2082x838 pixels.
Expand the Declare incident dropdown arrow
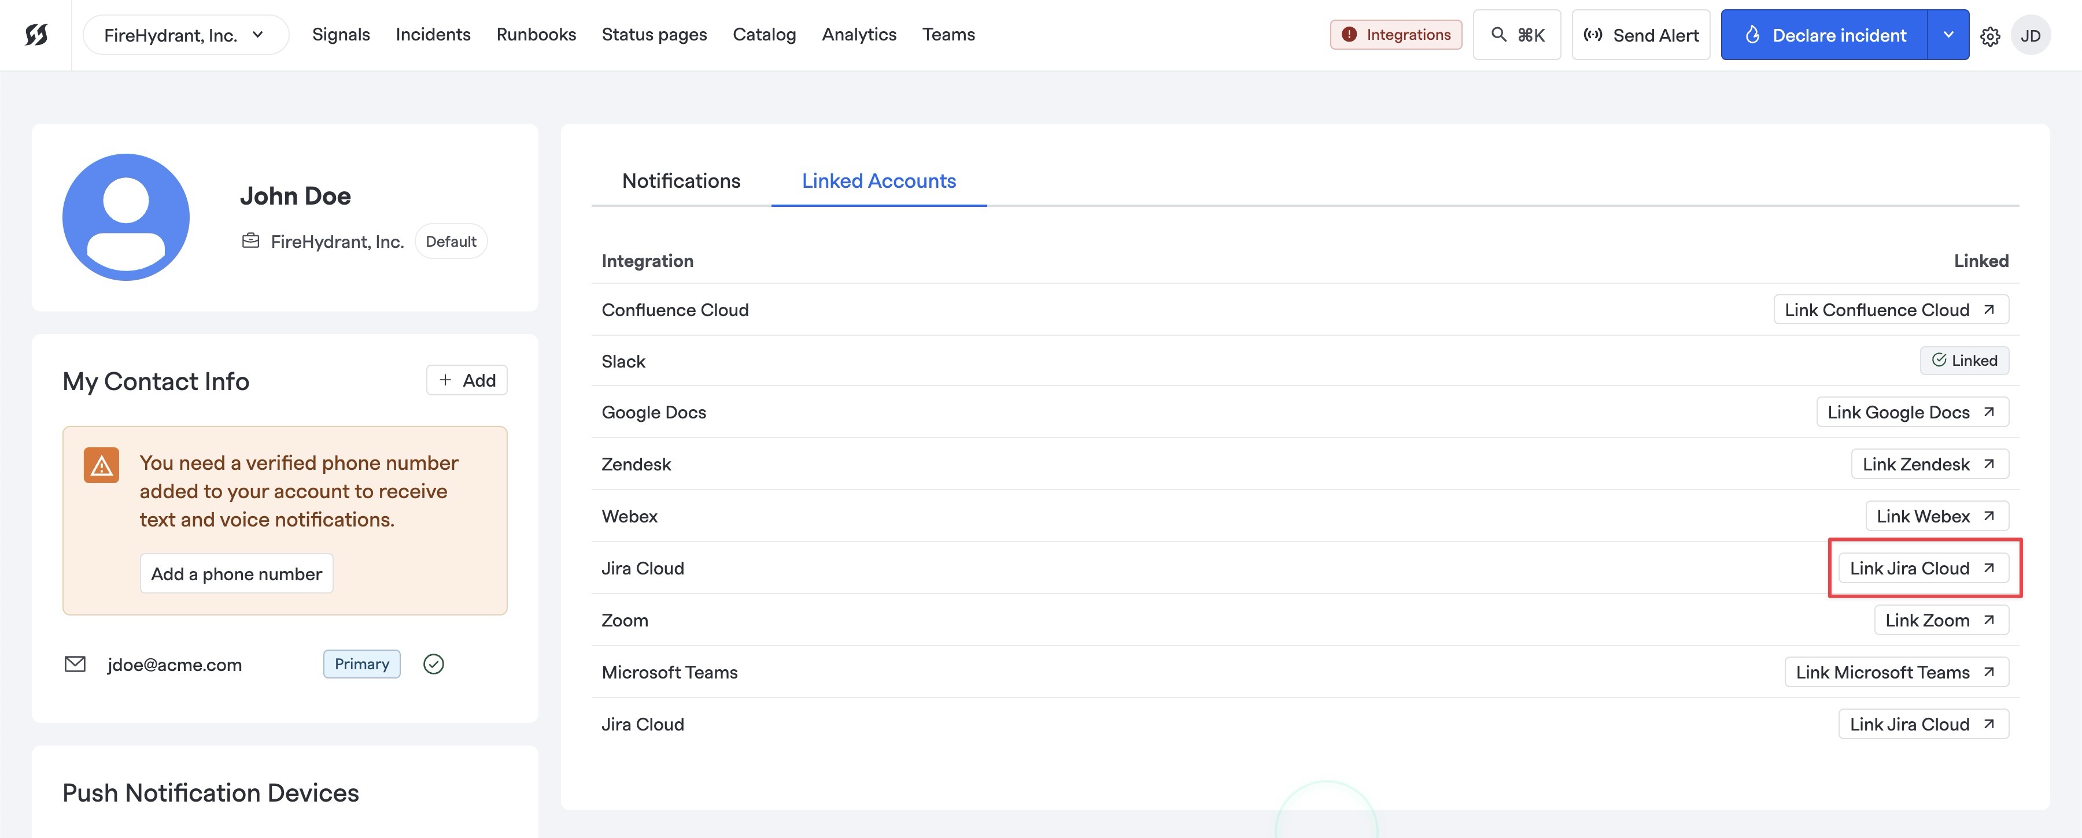[x=1948, y=35]
